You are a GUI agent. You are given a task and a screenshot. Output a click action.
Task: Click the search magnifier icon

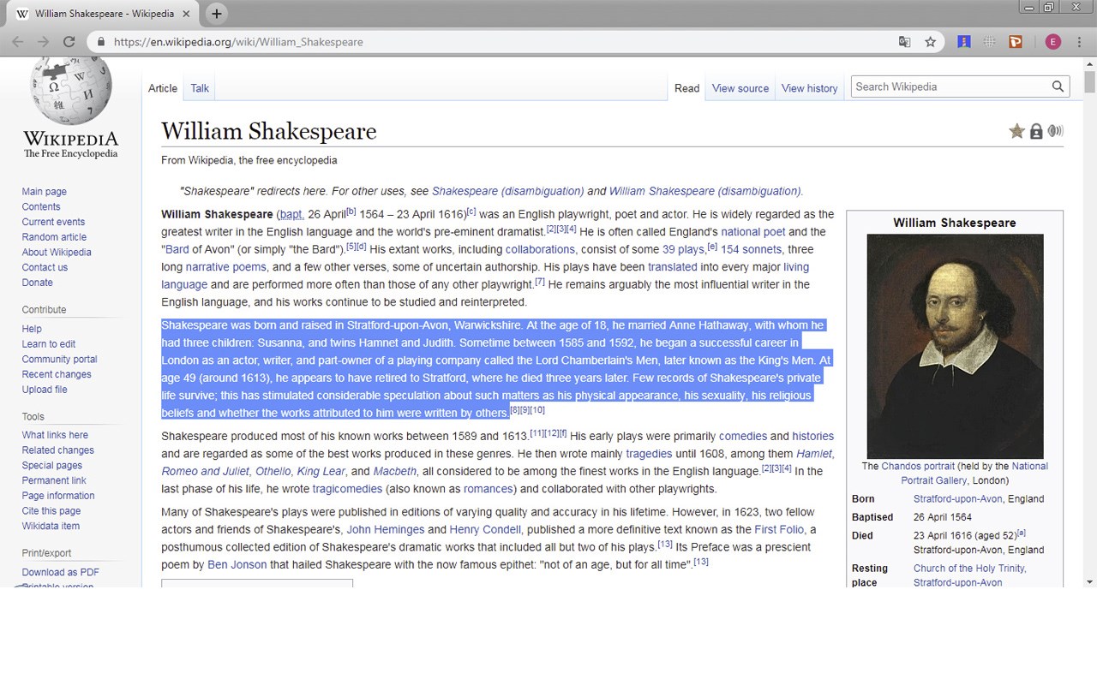coord(1058,86)
